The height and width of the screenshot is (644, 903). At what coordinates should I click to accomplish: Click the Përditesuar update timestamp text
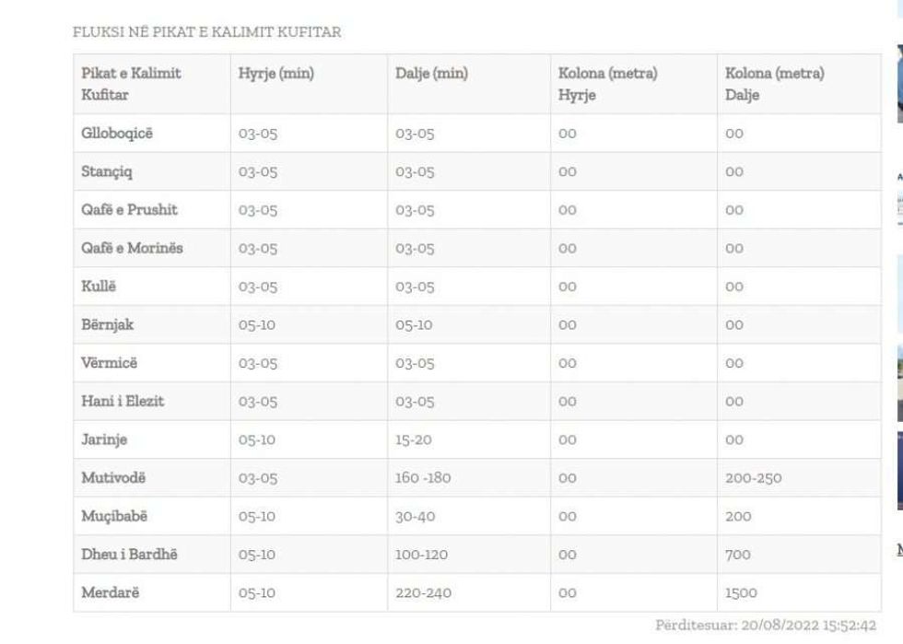765,626
